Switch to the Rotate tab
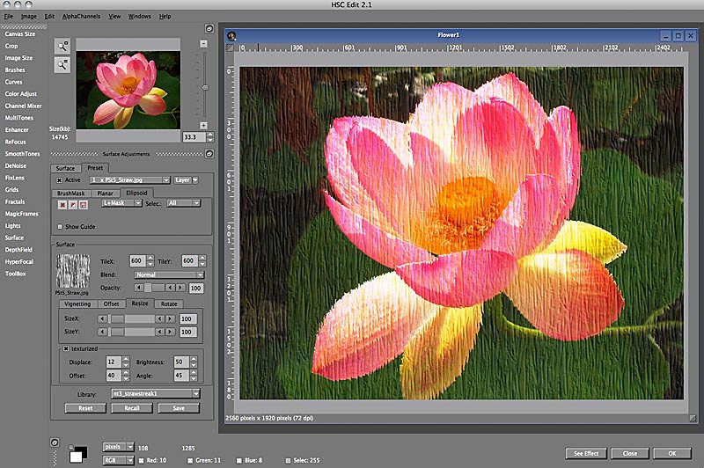The image size is (704, 468). 169,304
